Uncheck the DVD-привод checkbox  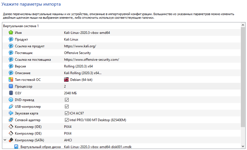point(67,100)
